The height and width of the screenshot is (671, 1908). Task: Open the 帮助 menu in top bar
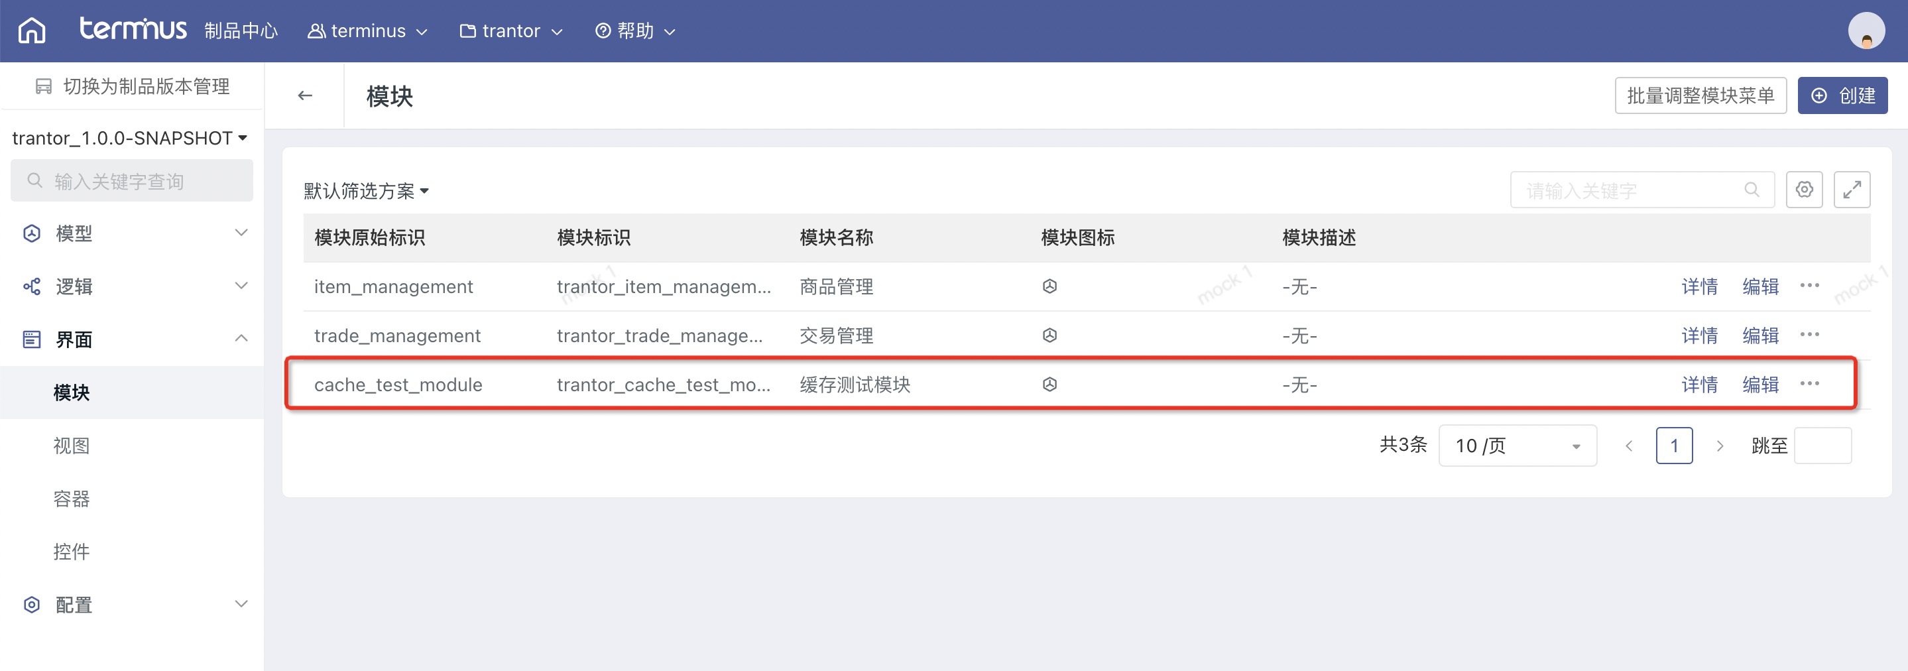pyautogui.click(x=634, y=31)
